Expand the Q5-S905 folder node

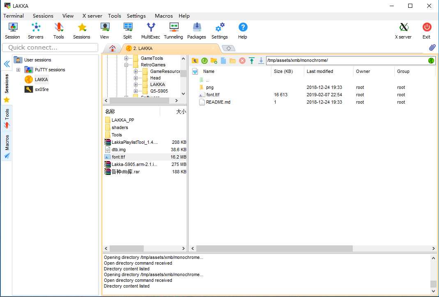136,91
